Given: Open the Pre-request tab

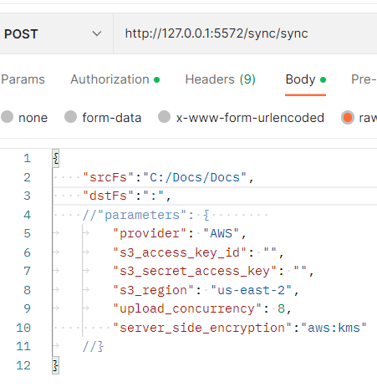Looking at the screenshot, I should 364,79.
